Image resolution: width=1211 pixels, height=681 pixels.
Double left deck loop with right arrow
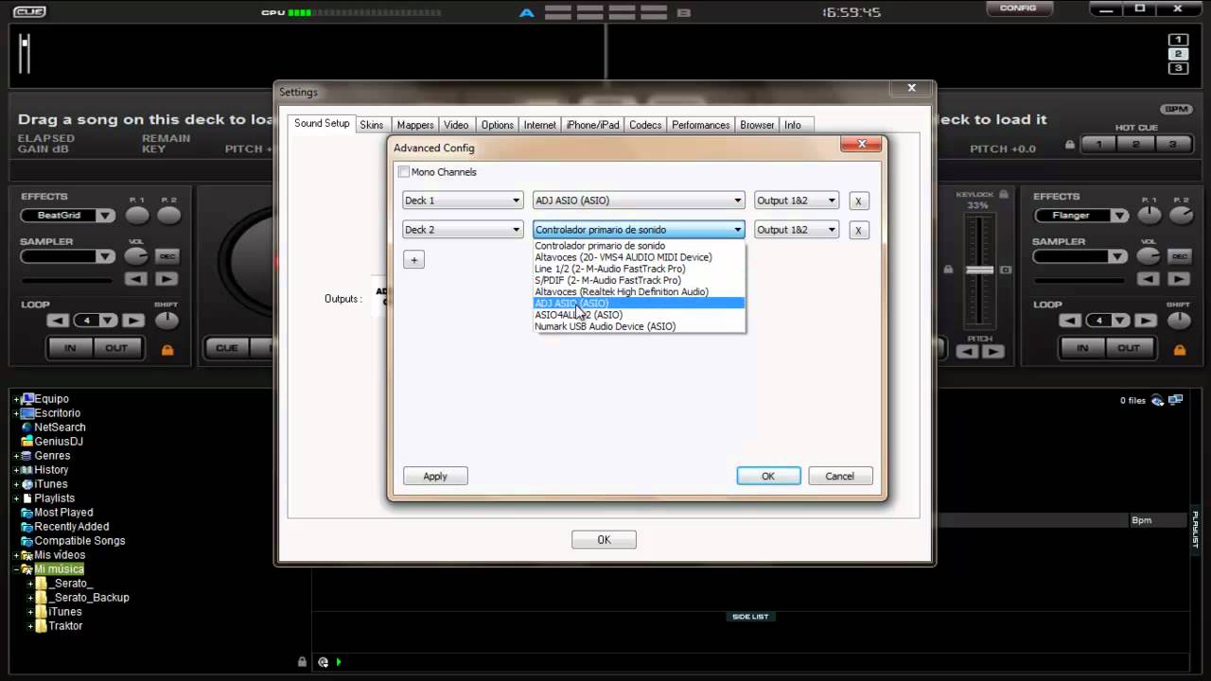click(x=133, y=321)
